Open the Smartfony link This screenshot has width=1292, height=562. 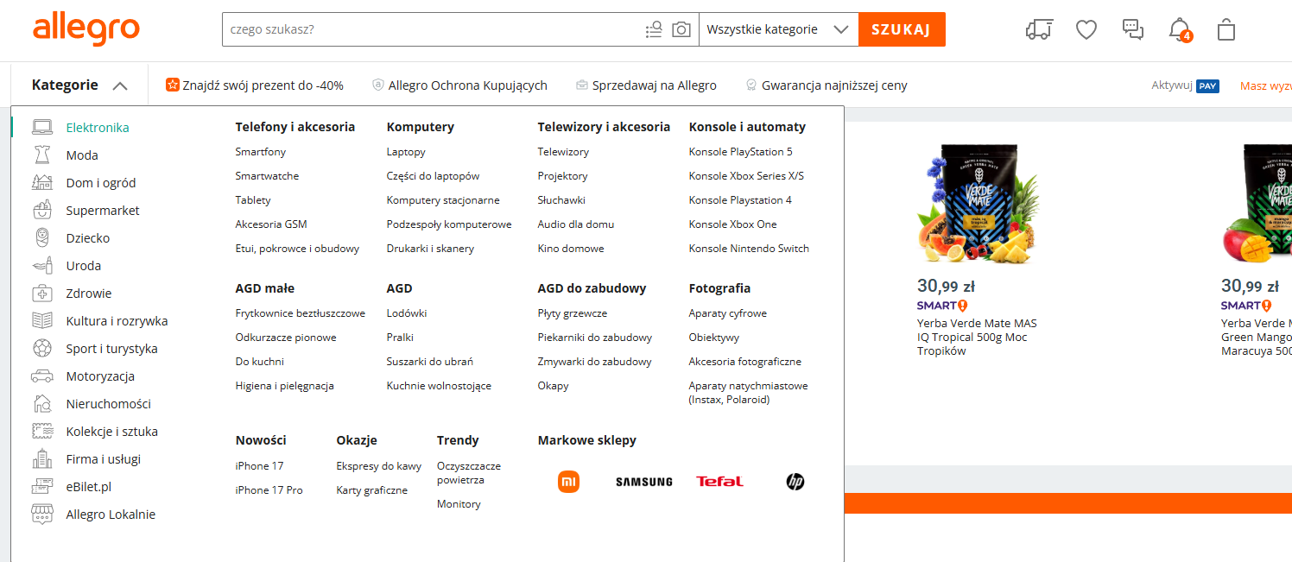(x=261, y=152)
